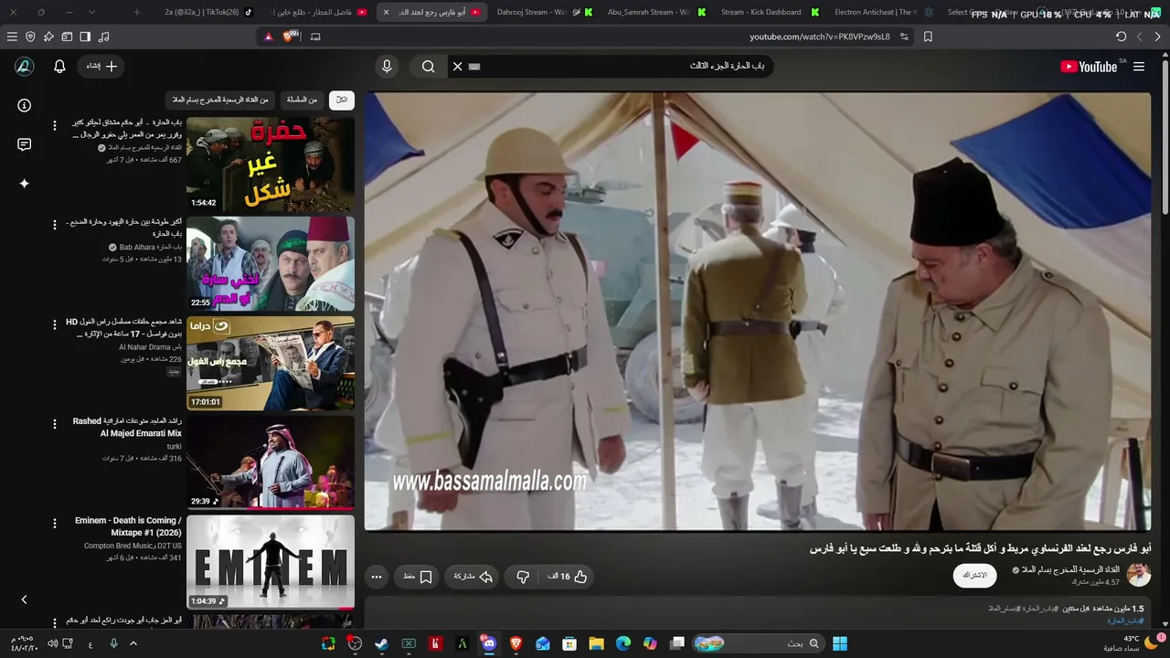
Task: Open options for Rashed Al Majed mix
Action: 54,424
